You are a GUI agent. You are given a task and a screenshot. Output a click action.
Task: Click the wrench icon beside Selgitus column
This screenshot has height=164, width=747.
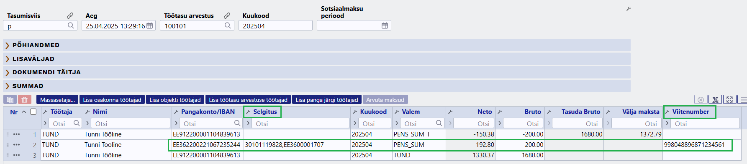coord(248,112)
